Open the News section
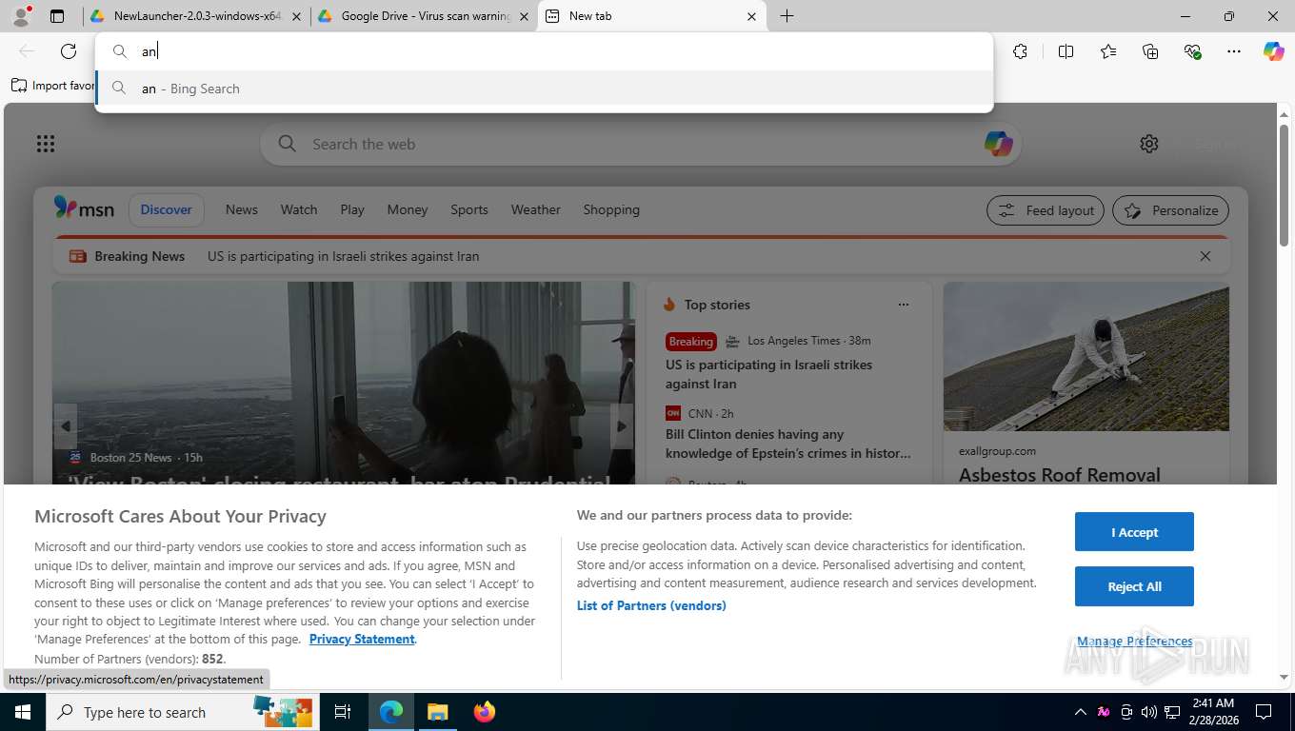 241,209
